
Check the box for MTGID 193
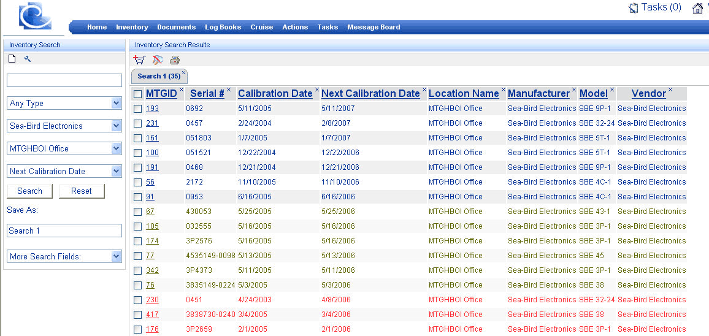[x=137, y=109]
